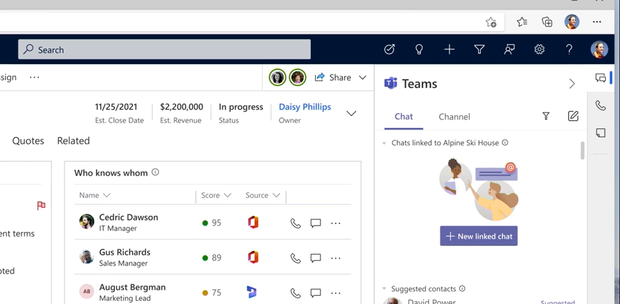Show Suggested contacts info icon
The image size is (620, 304).
click(462, 288)
